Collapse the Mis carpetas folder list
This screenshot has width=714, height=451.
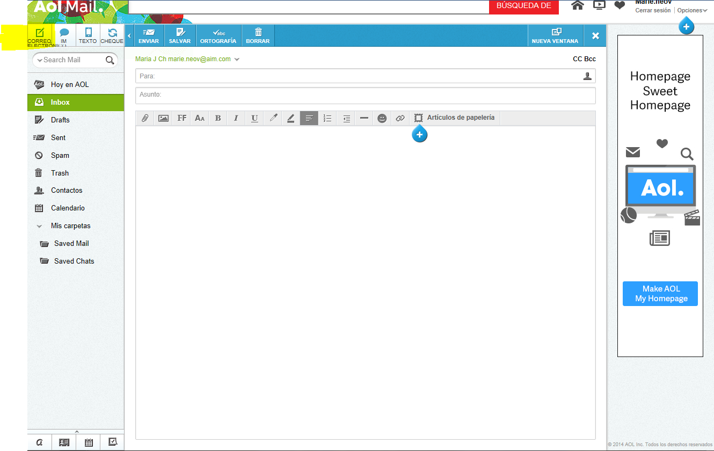click(39, 226)
